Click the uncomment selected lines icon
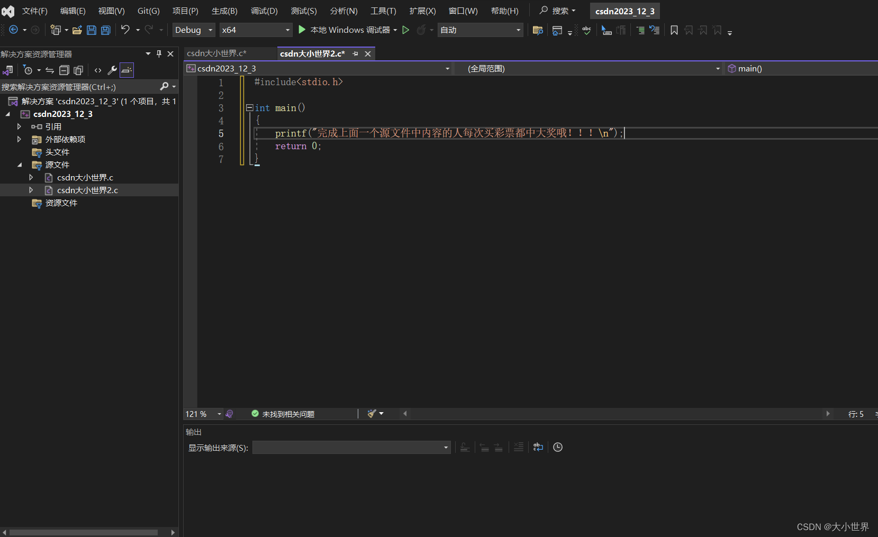878x537 pixels. (x=655, y=30)
